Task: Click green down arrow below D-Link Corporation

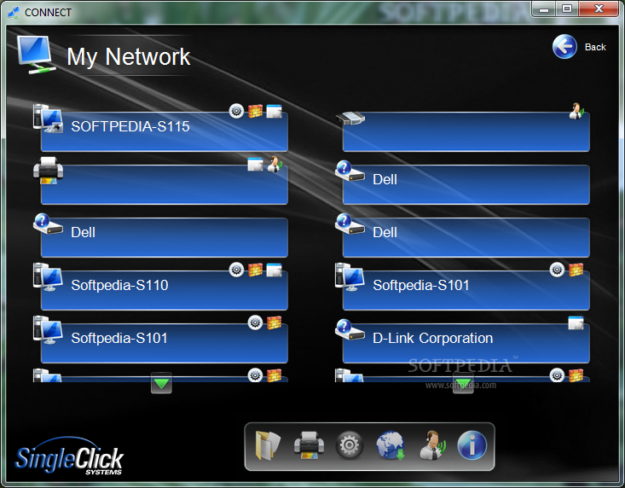Action: [x=463, y=383]
